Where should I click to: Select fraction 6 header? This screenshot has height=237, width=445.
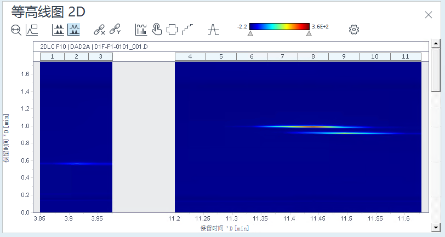click(252, 56)
